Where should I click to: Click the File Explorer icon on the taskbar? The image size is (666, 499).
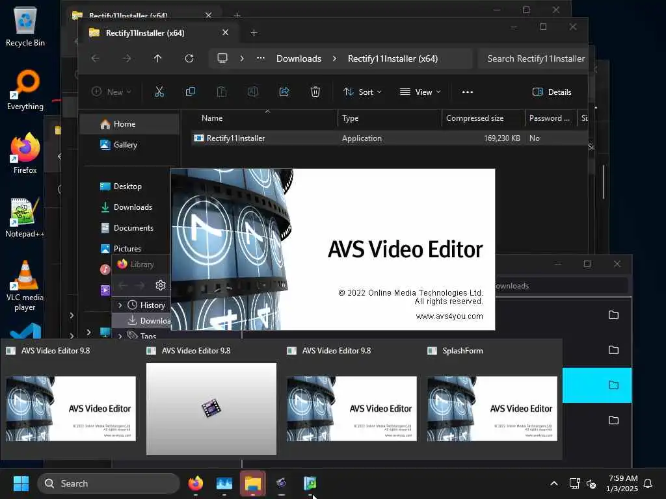tap(253, 483)
